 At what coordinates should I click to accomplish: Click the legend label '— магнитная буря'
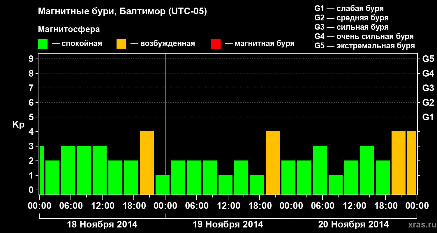click(260, 44)
